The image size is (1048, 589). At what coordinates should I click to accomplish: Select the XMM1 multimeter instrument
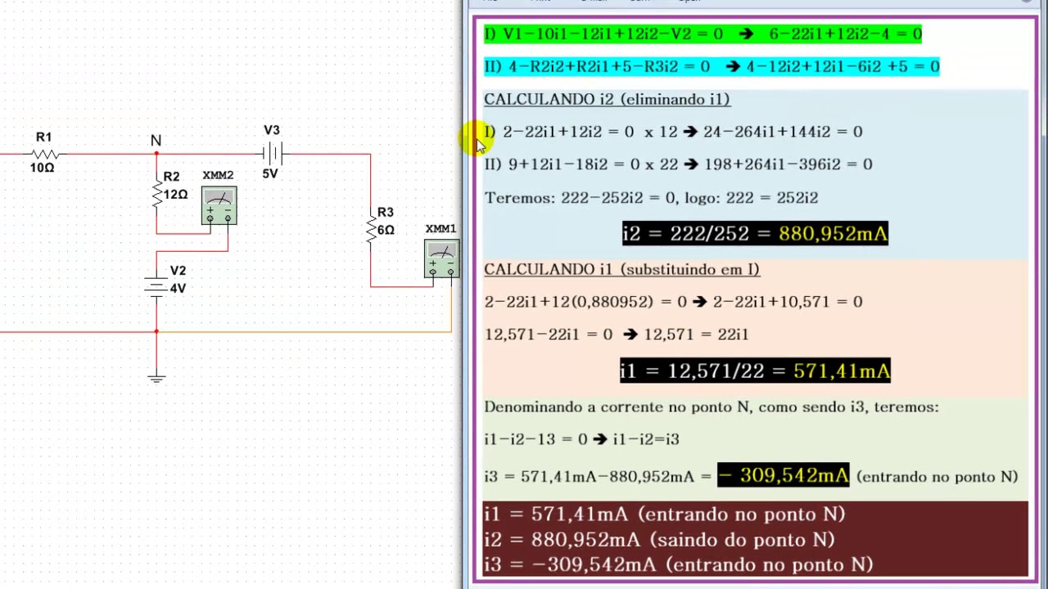[x=441, y=259]
